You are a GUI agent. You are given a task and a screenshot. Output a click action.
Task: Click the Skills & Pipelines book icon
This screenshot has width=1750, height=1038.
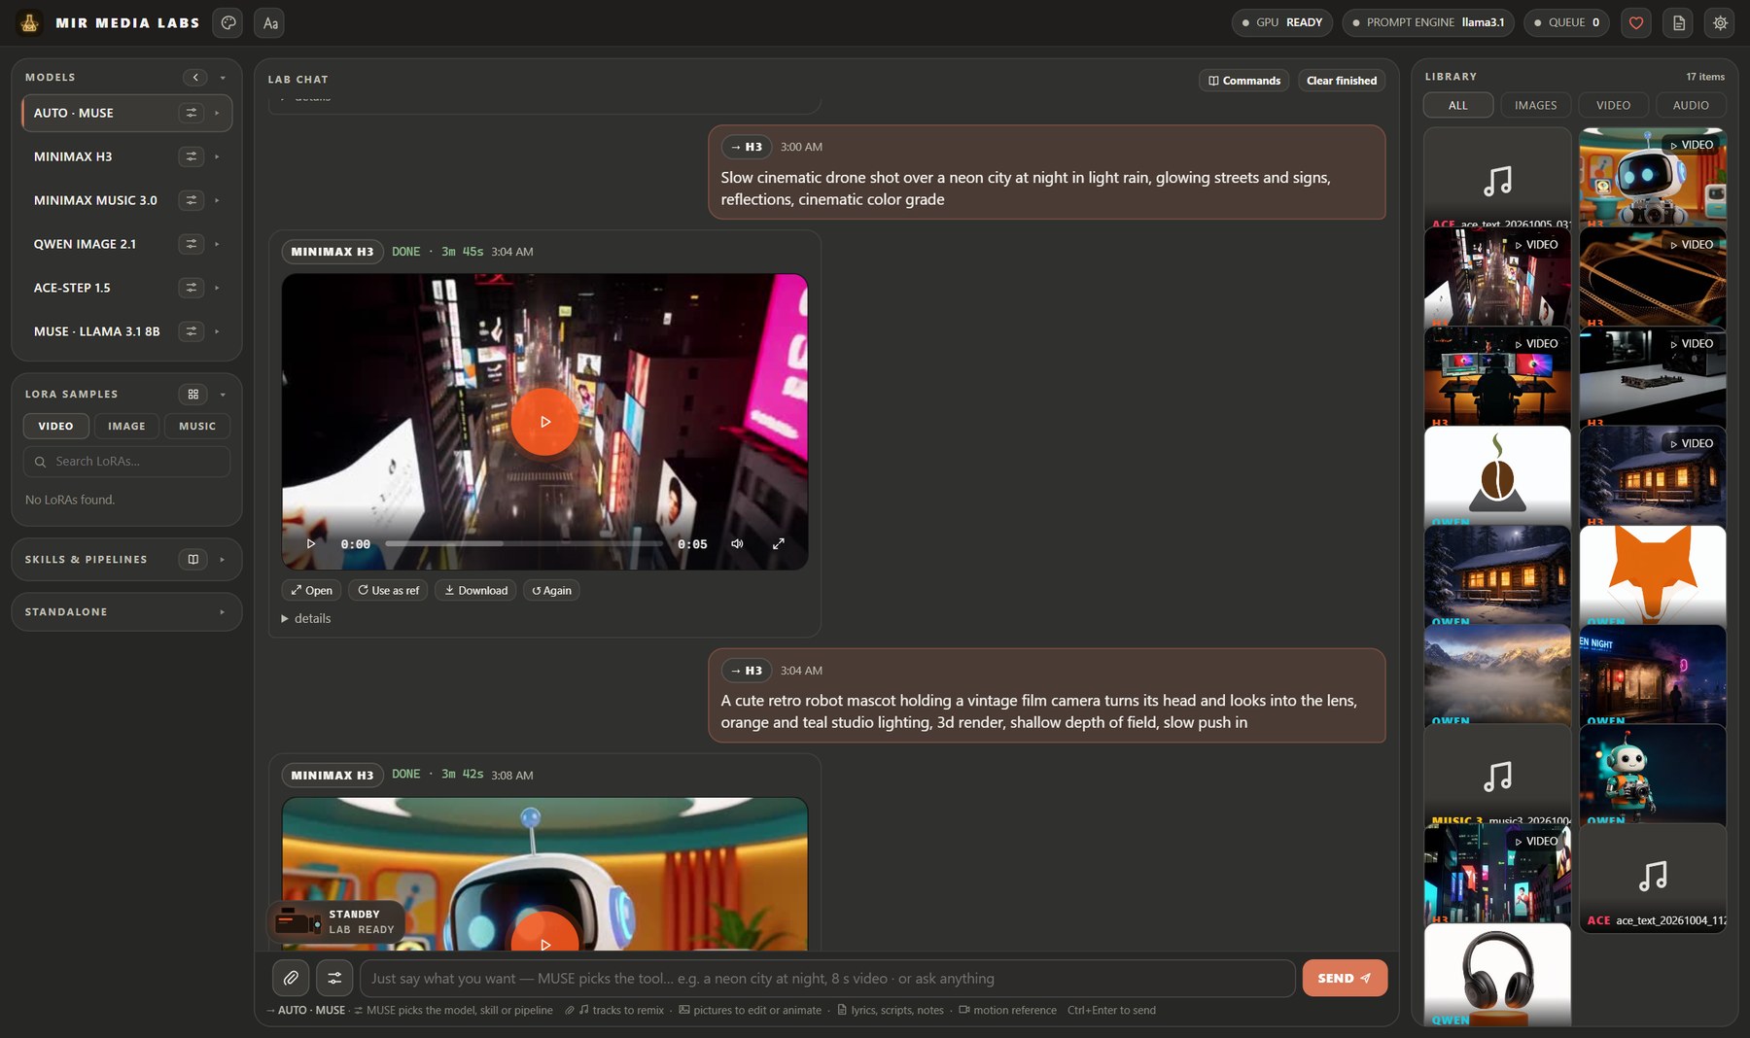192,560
